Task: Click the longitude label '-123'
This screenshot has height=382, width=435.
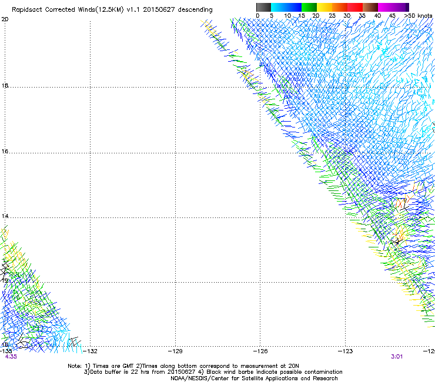Action: click(x=346, y=351)
